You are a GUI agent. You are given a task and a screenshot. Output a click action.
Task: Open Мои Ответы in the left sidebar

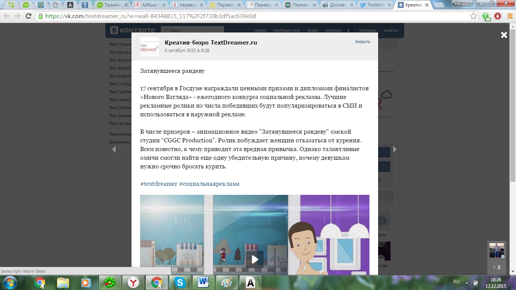(120, 108)
